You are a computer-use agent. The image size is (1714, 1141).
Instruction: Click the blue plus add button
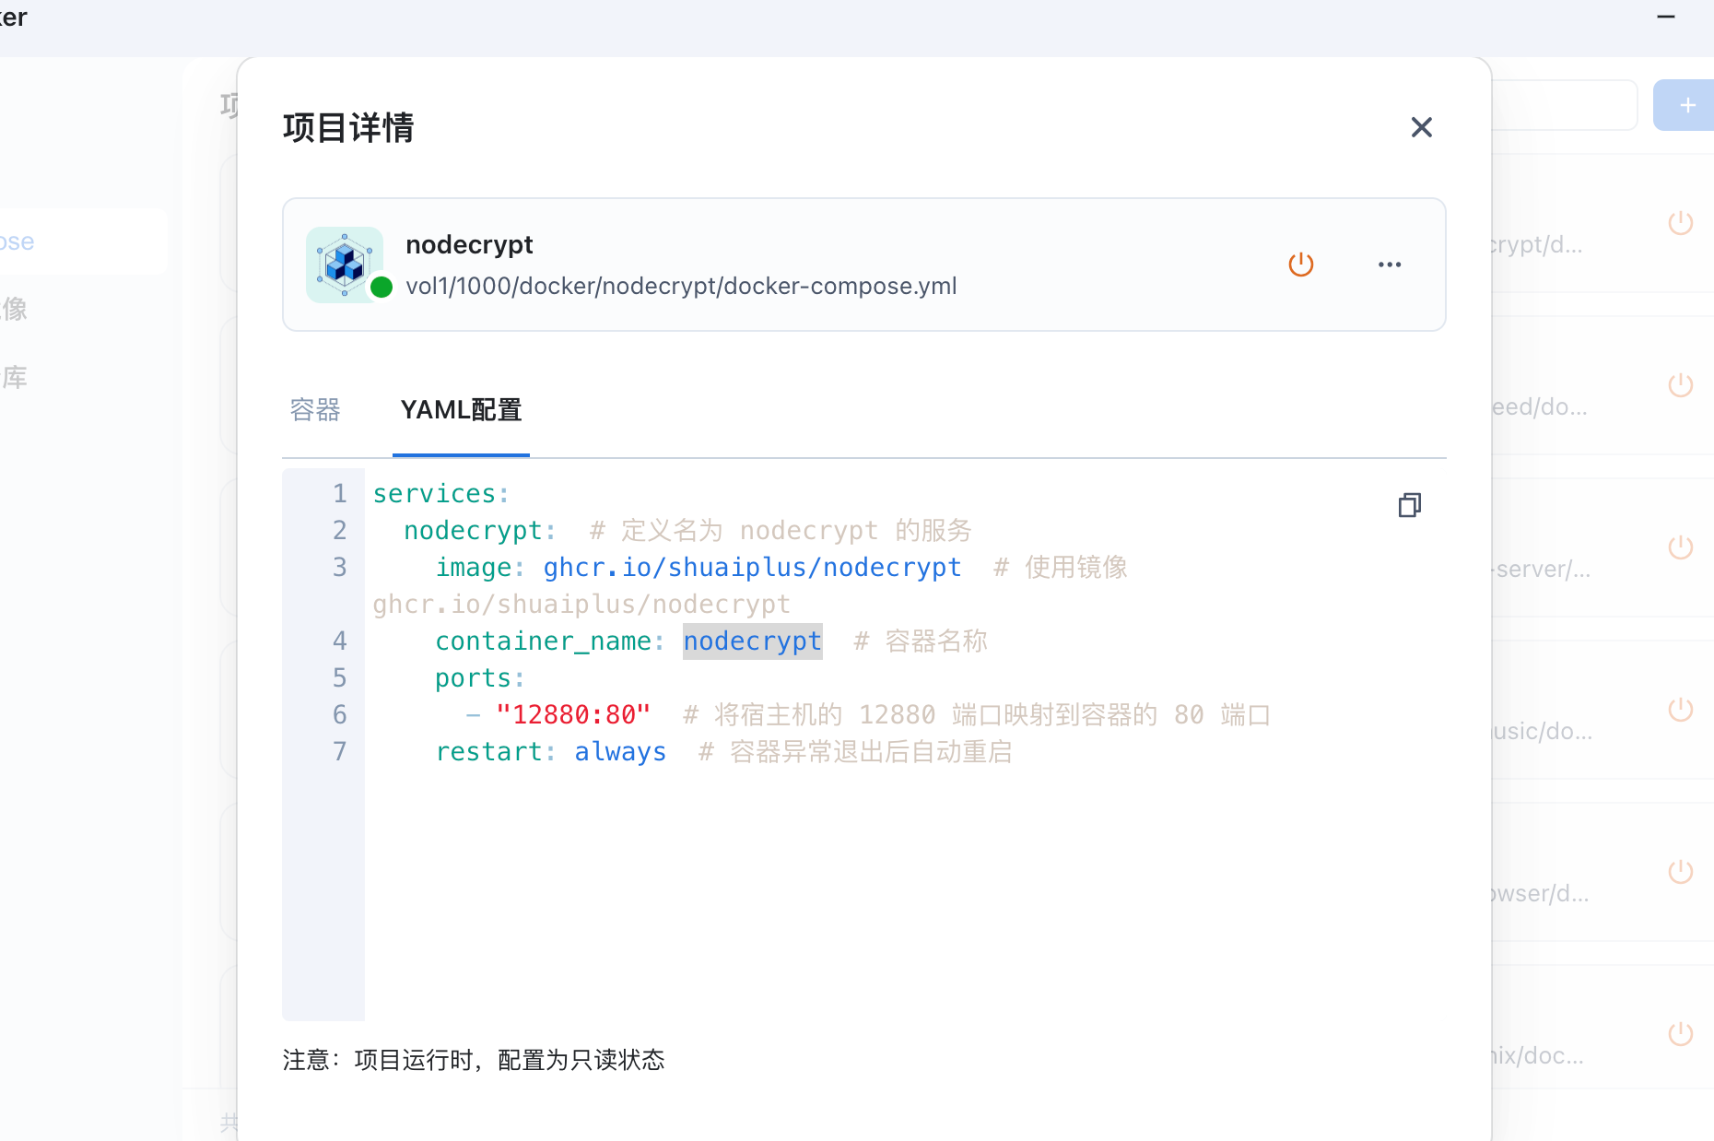(x=1686, y=105)
